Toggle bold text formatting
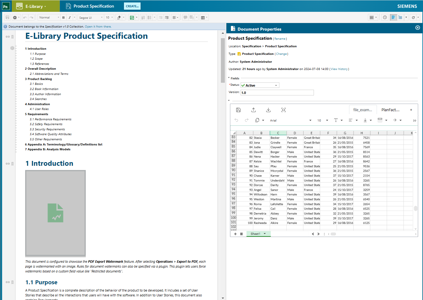This screenshot has width=423, height=300. click(63, 17)
